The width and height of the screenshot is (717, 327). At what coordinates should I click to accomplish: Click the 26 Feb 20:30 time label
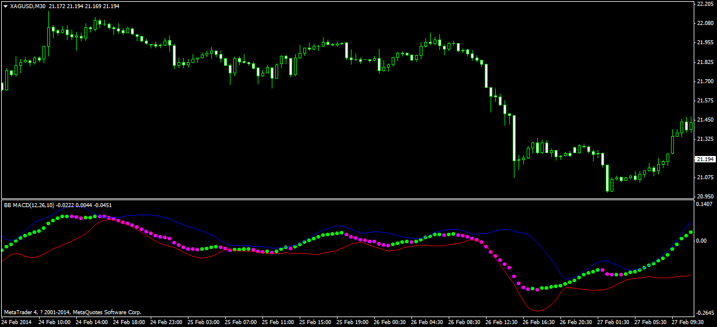(576, 322)
